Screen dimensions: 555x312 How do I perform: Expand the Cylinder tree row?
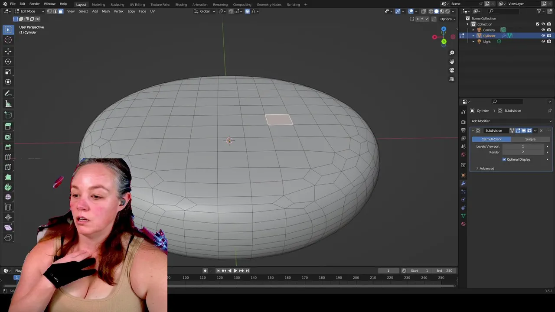click(473, 36)
